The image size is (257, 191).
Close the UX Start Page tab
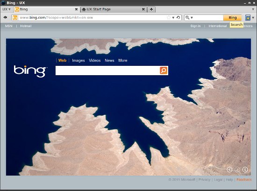143,9
